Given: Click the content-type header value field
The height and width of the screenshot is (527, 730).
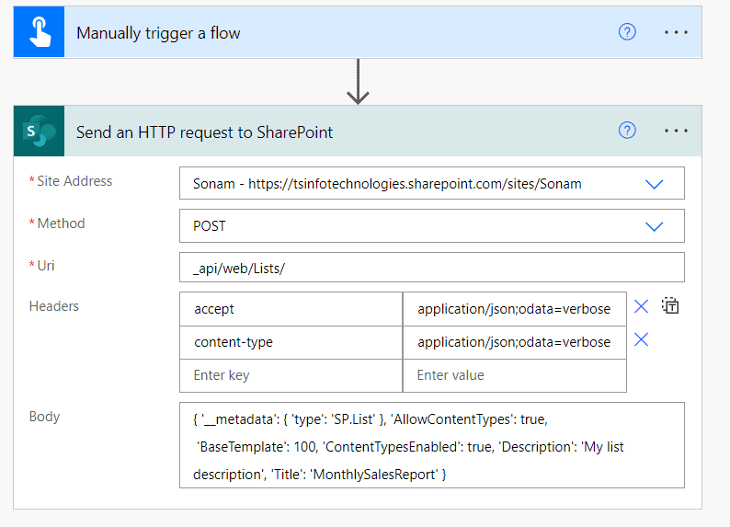Looking at the screenshot, I should [x=515, y=342].
